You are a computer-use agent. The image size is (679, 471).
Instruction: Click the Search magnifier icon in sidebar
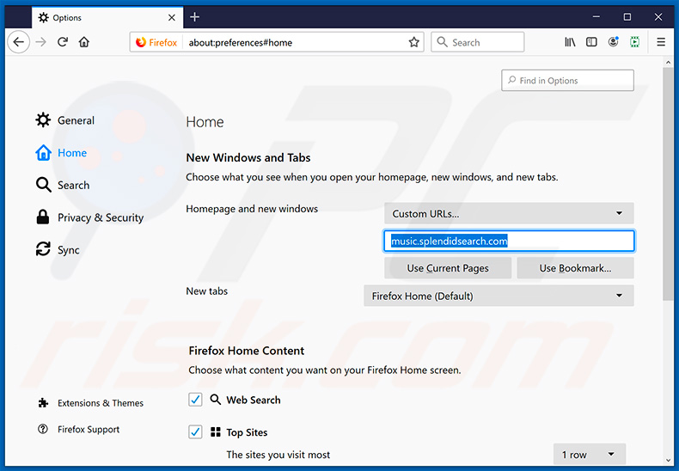tap(43, 185)
